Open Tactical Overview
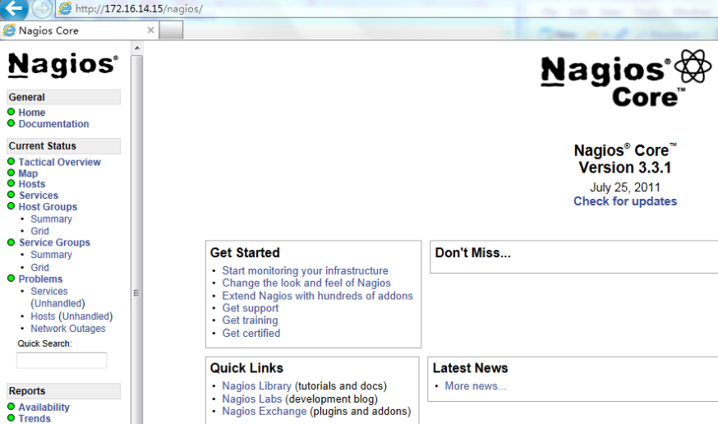Viewport: 718px width, 424px height. [x=59, y=162]
